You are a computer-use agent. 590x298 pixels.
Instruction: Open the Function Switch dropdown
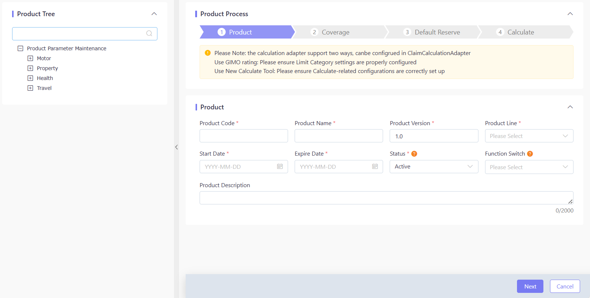click(529, 167)
